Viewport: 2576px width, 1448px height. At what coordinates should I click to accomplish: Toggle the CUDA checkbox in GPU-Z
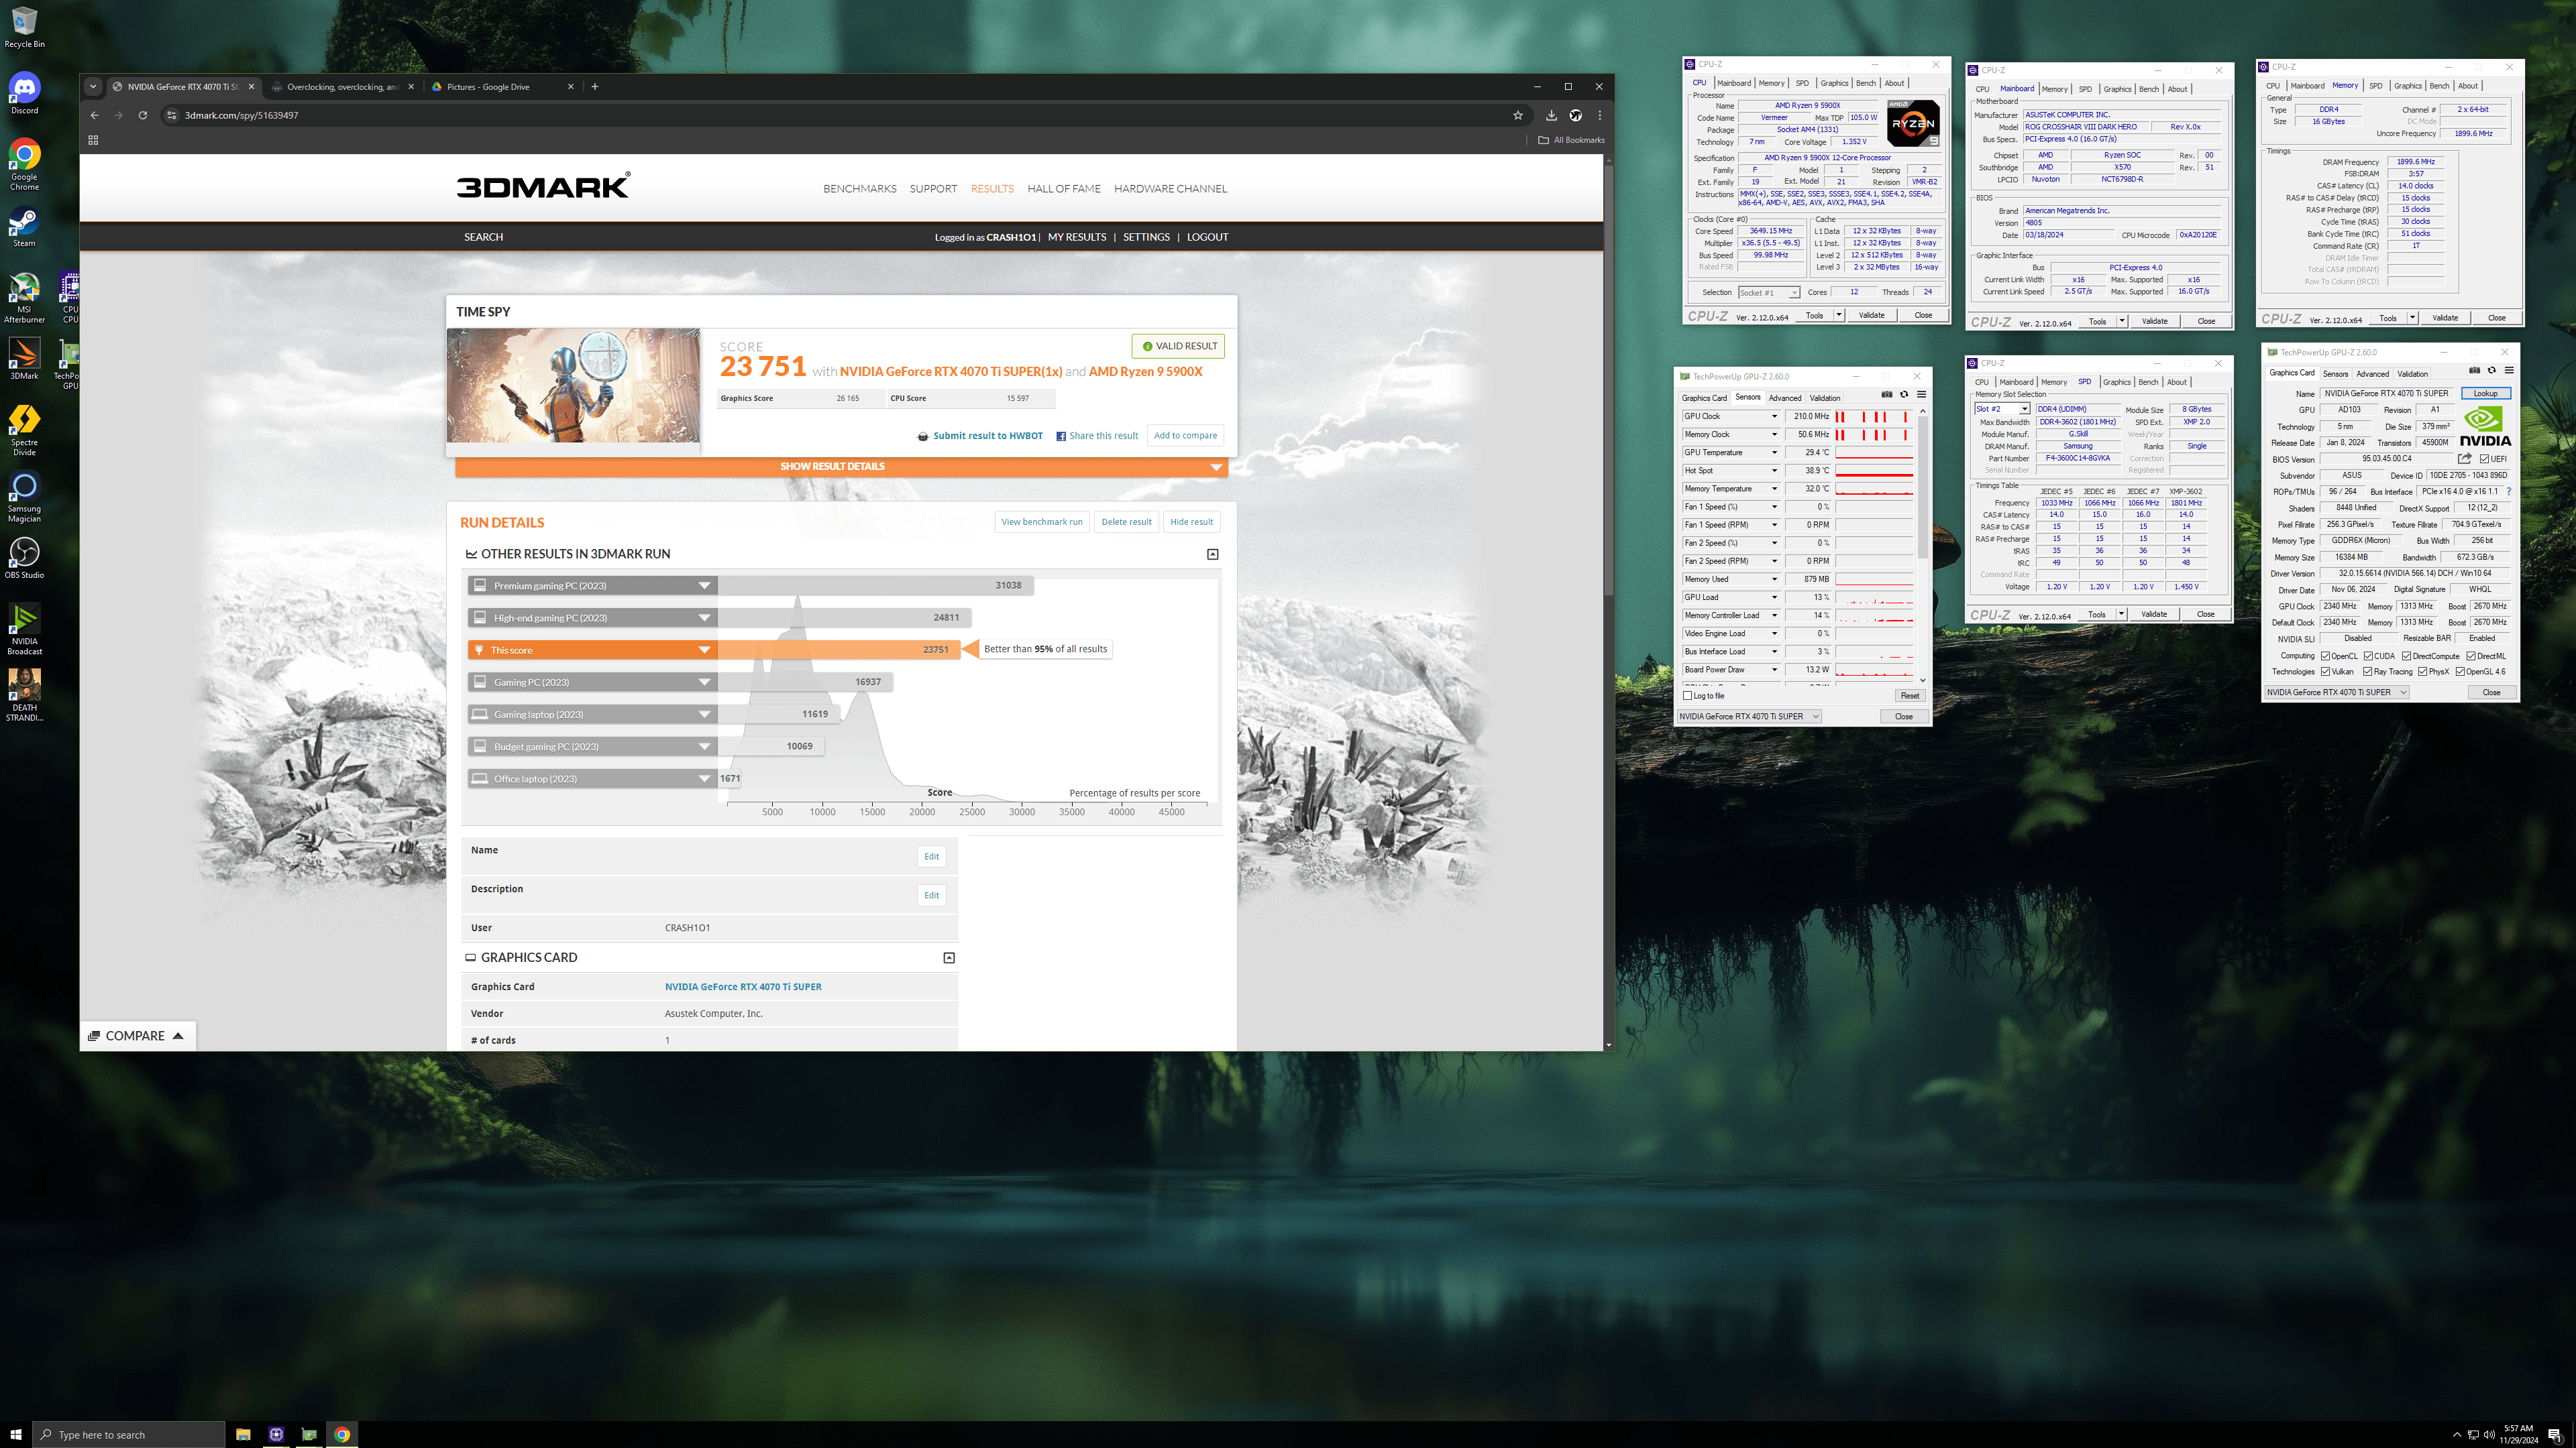[x=2369, y=656]
